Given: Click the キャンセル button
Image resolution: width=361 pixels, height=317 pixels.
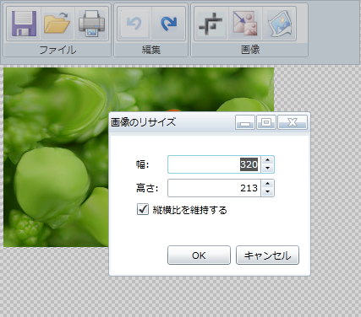Looking at the screenshot, I should click(267, 255).
